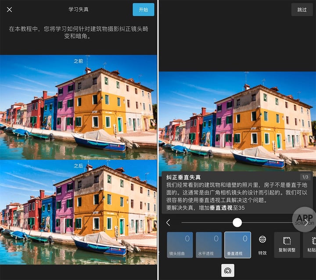Select the 镜头扭曲 adjustment tile

pyautogui.click(x=180, y=245)
